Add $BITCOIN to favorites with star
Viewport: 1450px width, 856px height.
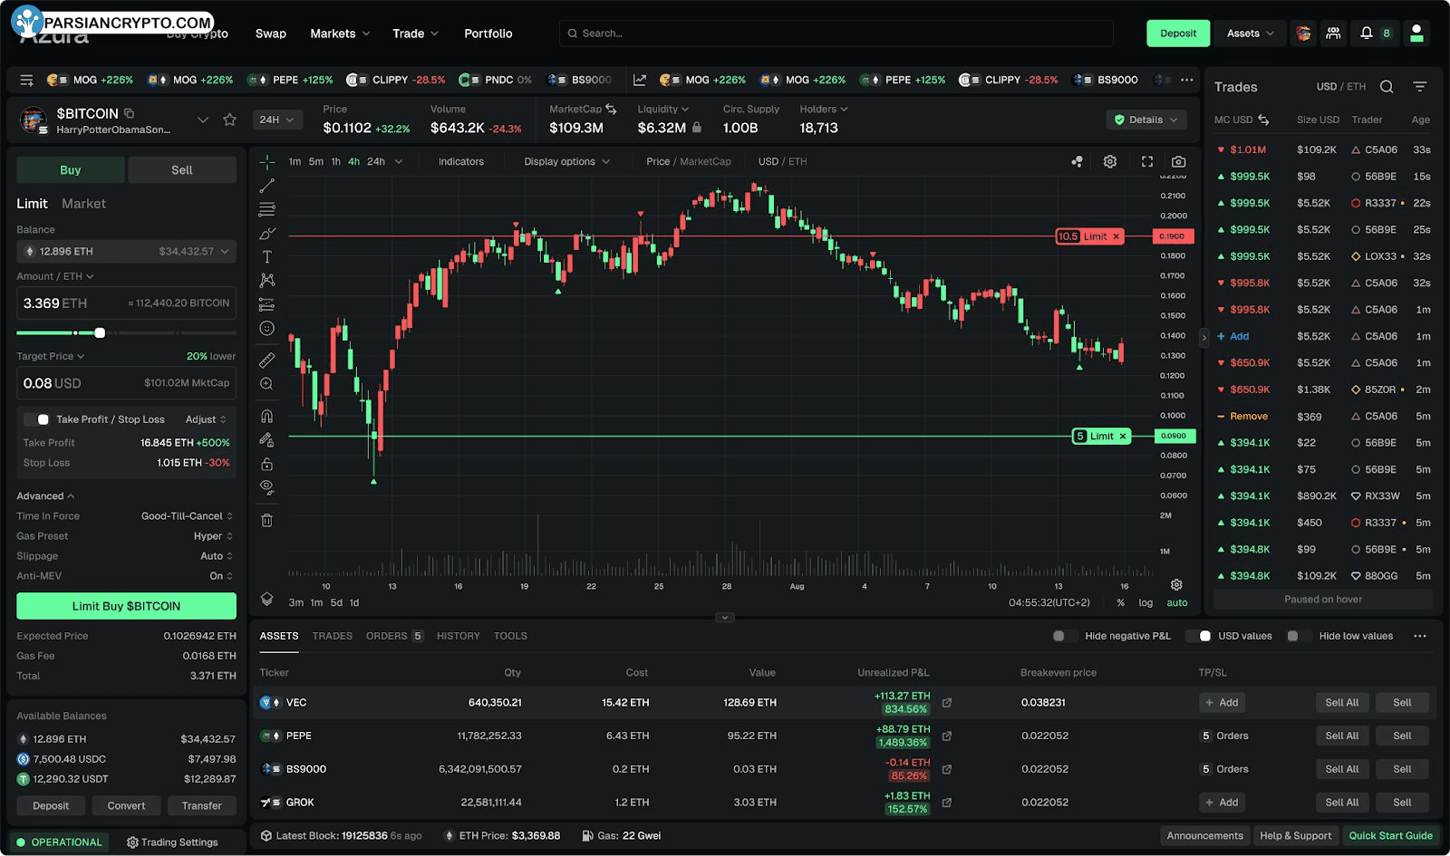click(x=230, y=120)
